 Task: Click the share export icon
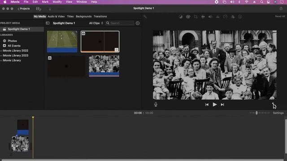click(281, 8)
